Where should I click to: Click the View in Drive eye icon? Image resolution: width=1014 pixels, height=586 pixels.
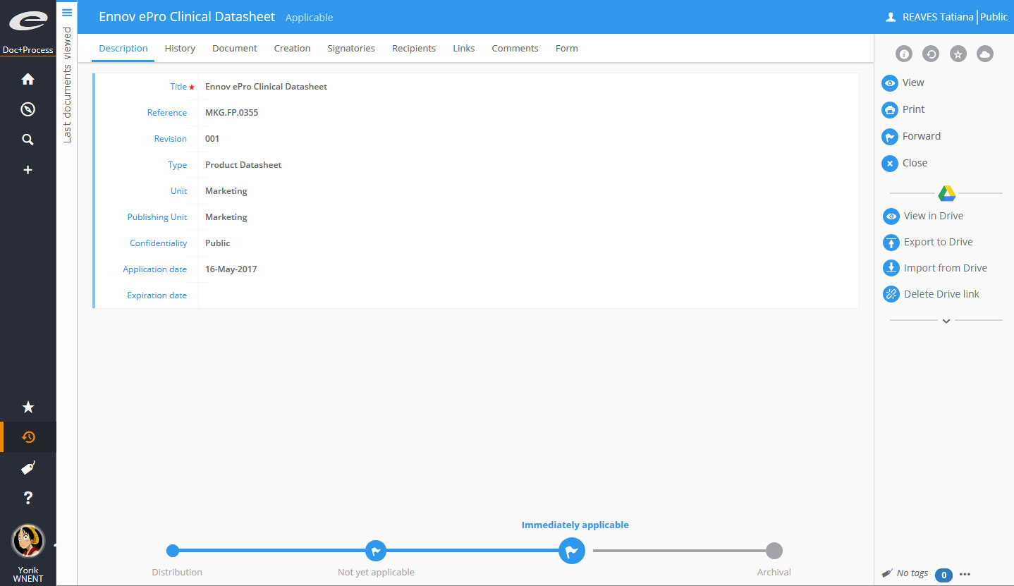[891, 216]
